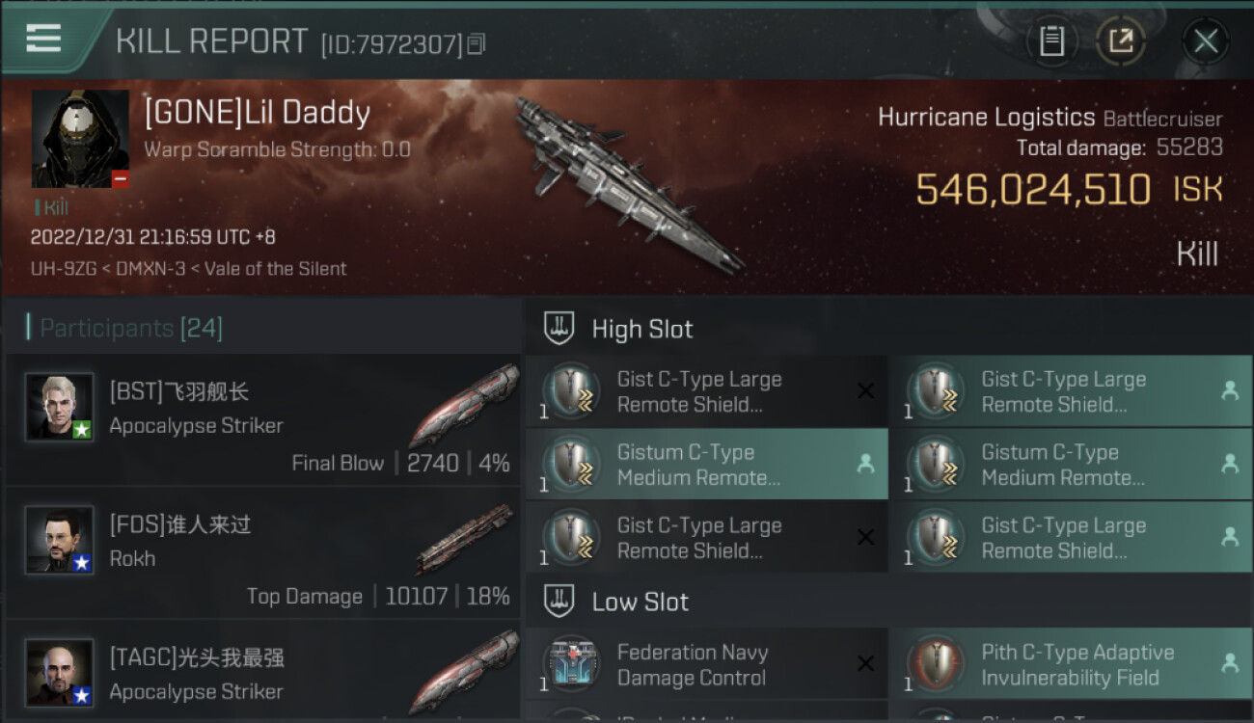Click the X on Federation Navy Damage Control
This screenshot has width=1254, height=723.
pyautogui.click(x=865, y=663)
